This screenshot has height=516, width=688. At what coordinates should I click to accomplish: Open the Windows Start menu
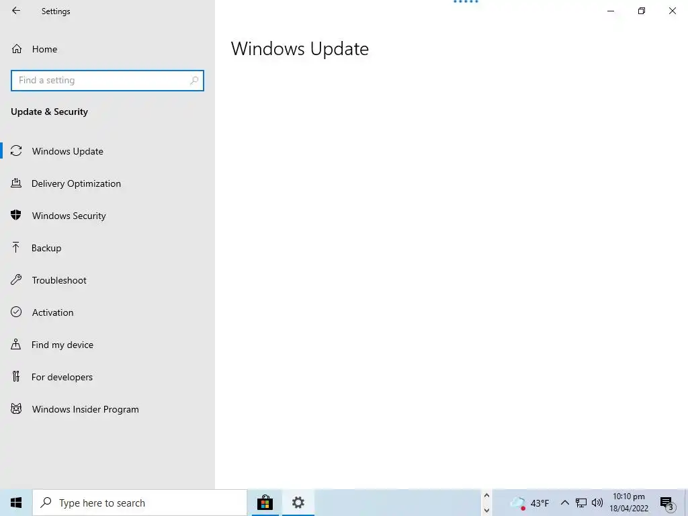16,503
